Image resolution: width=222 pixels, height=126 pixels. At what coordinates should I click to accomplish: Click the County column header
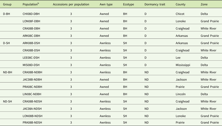pyautogui.click(x=180, y=4)
